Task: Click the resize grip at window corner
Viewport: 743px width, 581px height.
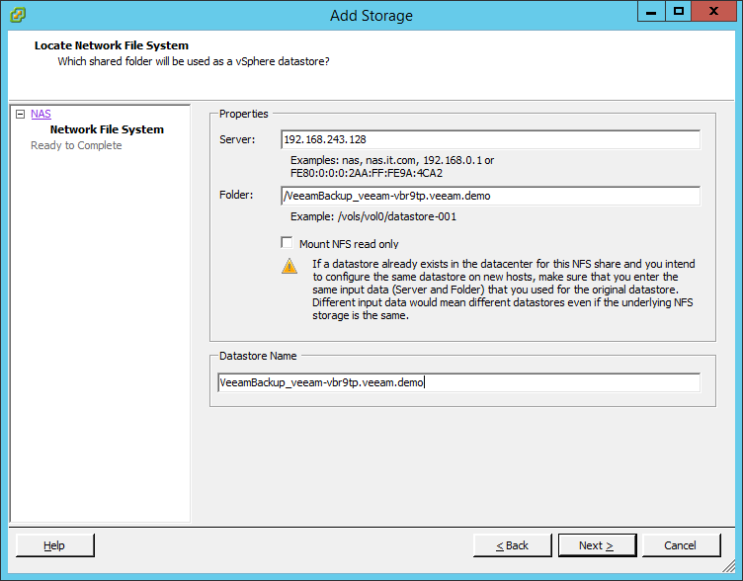Action: [728, 565]
